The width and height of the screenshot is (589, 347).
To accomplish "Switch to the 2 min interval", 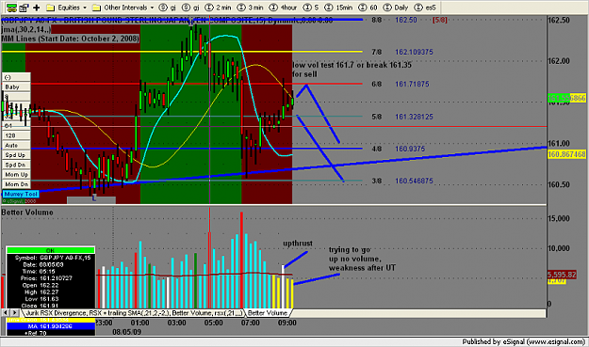I will click(219, 8).
